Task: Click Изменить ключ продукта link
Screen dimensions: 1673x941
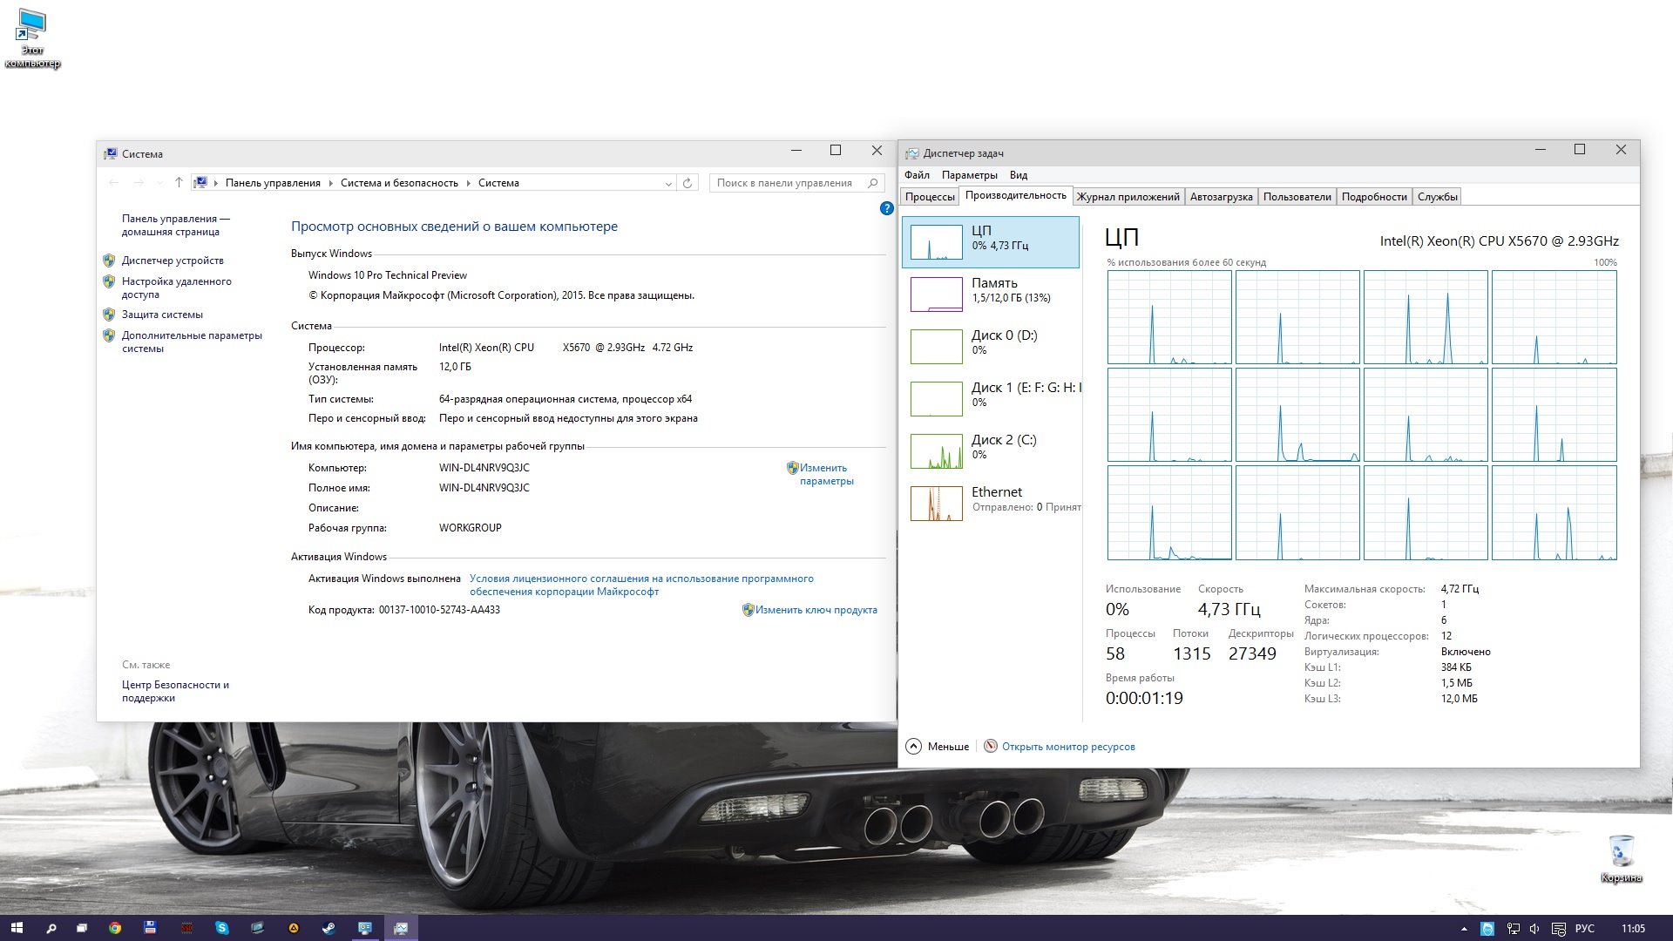Action: tap(816, 610)
